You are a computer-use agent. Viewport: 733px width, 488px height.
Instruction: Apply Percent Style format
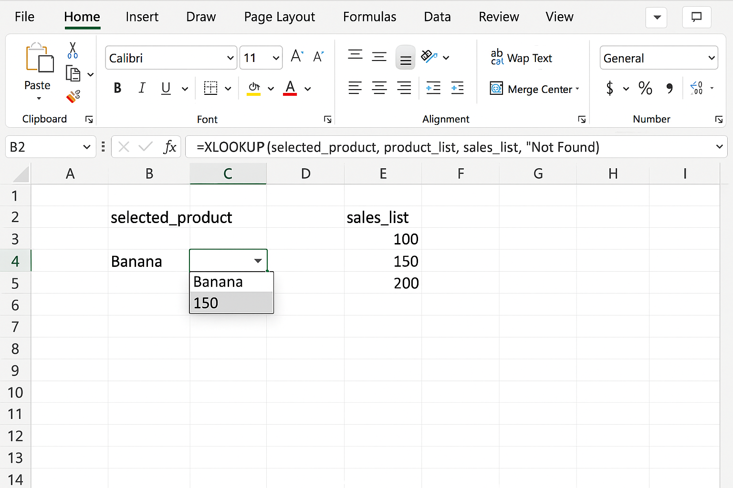[x=645, y=88]
